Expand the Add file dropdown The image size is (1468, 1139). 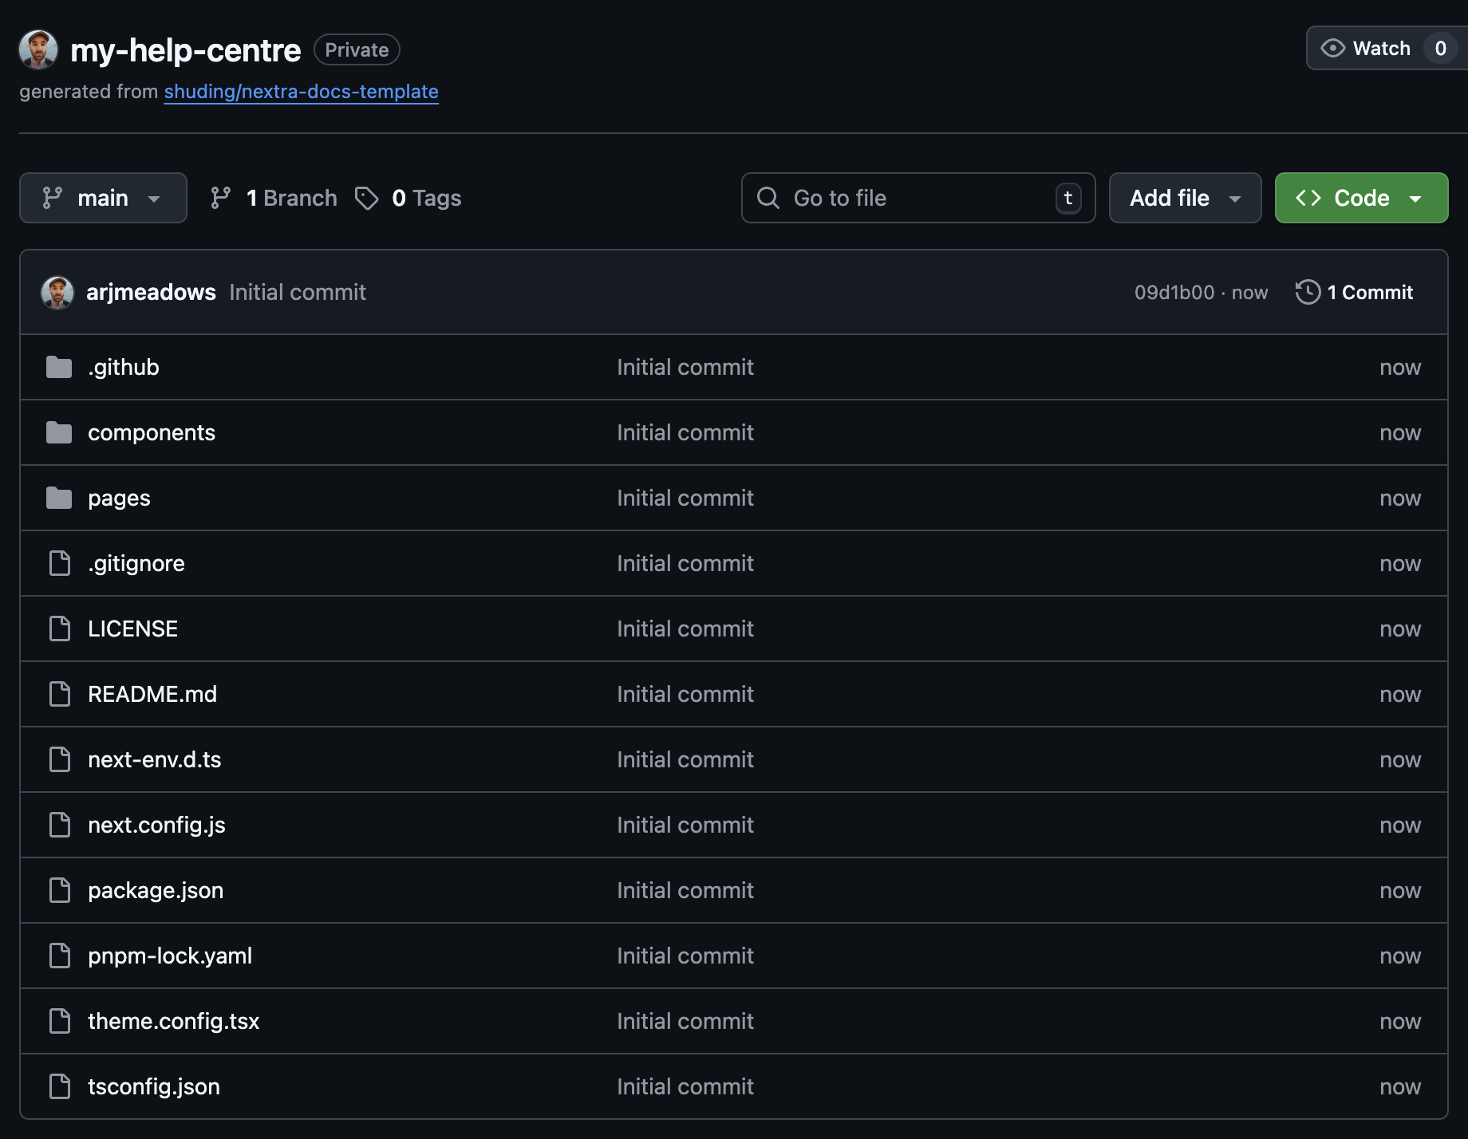click(x=1185, y=198)
